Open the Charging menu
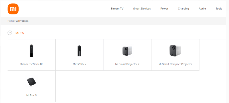 pos(183,9)
